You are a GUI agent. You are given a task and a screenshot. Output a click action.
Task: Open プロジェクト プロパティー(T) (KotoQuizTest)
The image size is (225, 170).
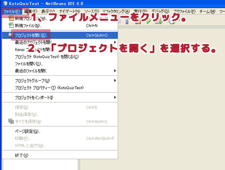[60, 87]
